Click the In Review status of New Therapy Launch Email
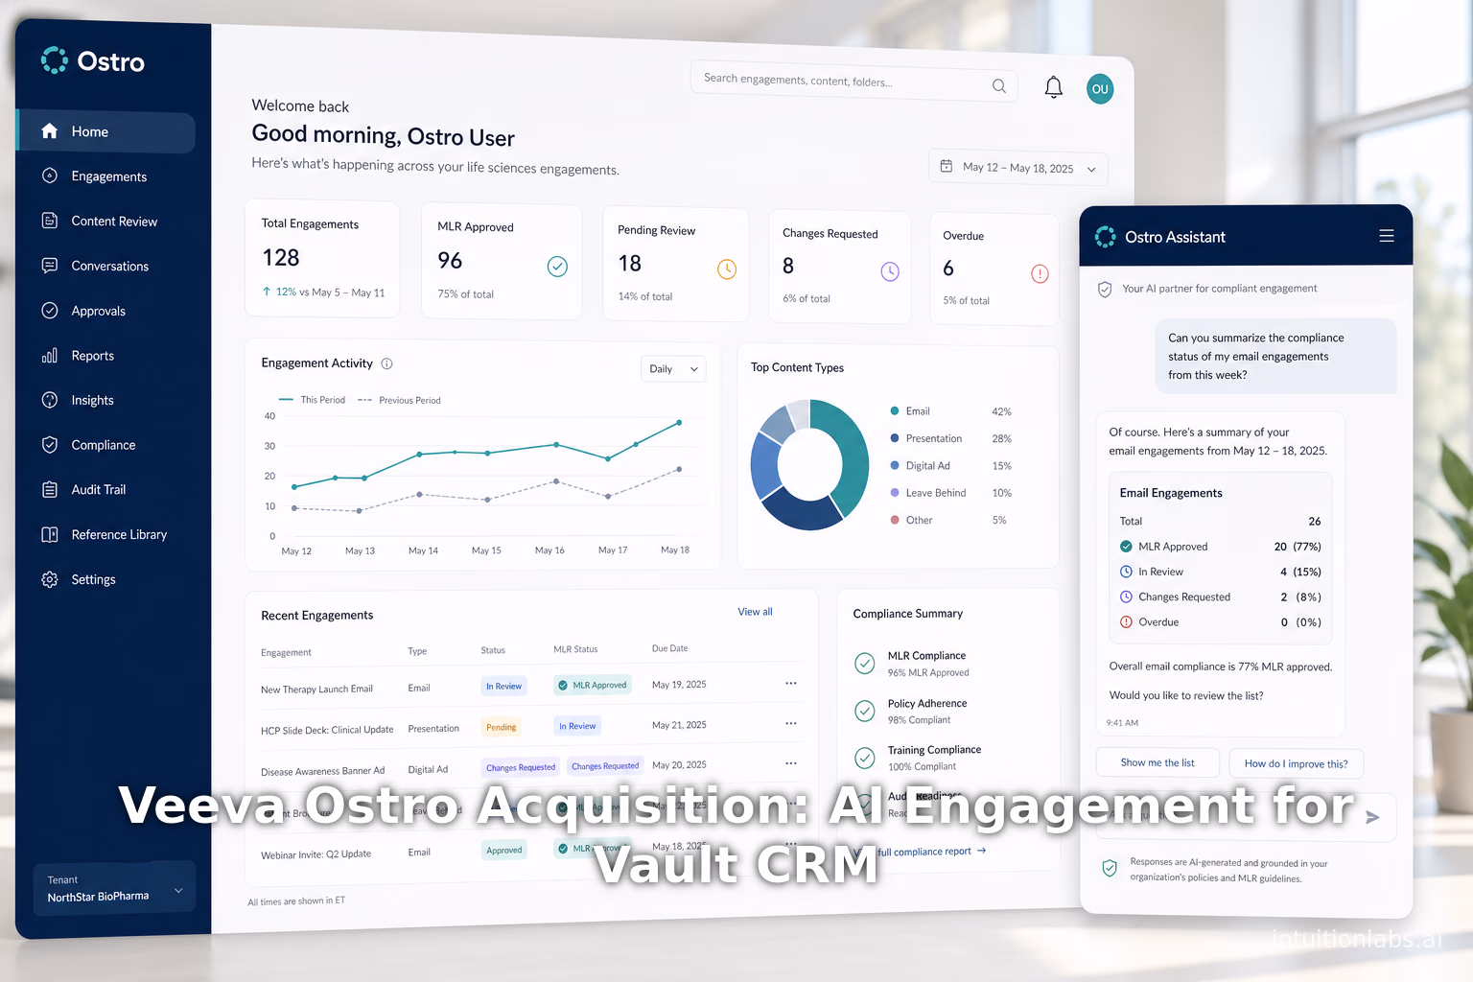The width and height of the screenshot is (1473, 982). (x=503, y=686)
